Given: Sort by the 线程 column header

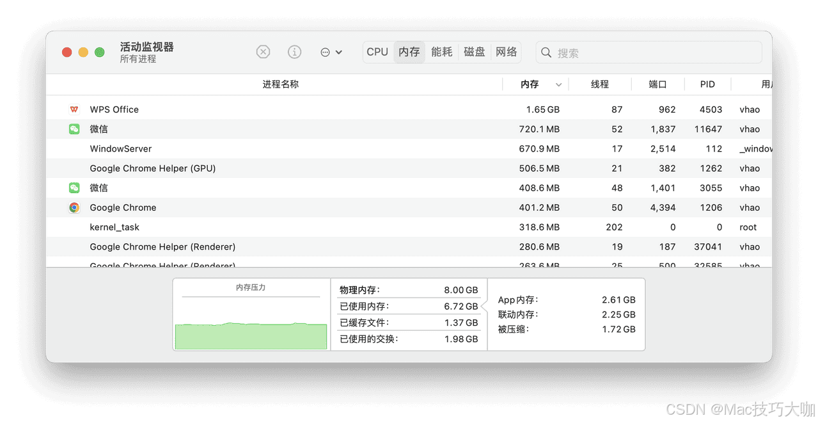Looking at the screenshot, I should pyautogui.click(x=600, y=84).
